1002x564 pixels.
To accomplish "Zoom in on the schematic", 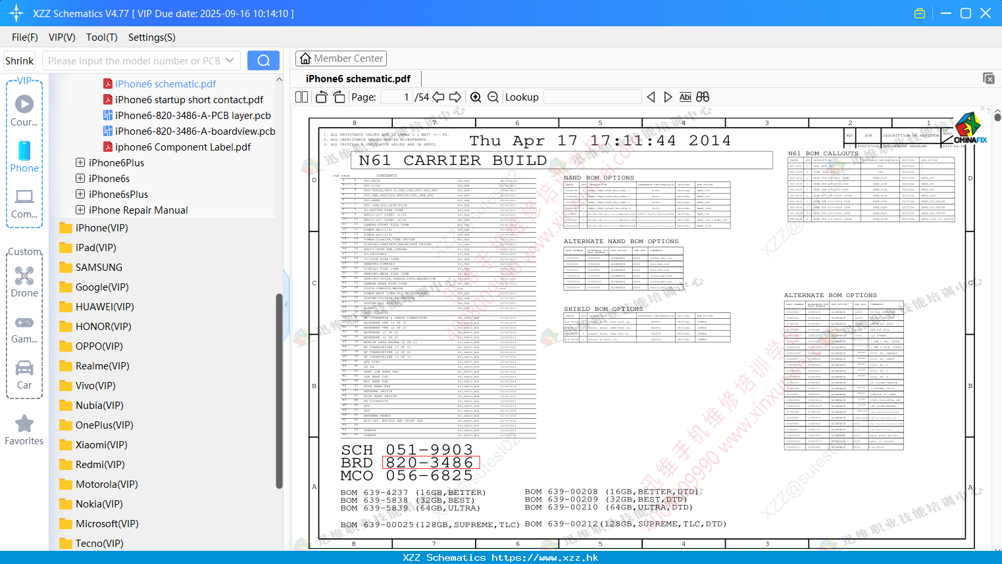I will point(476,97).
